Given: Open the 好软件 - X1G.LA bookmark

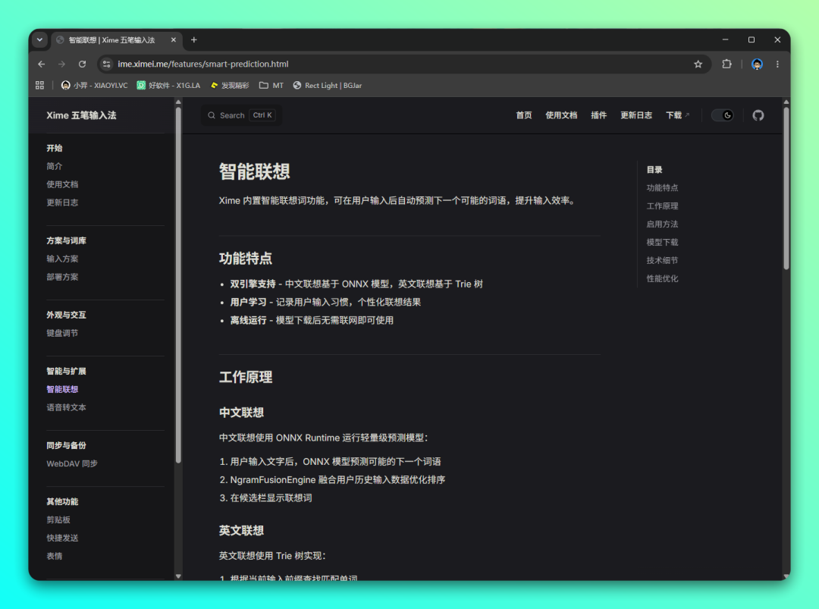Looking at the screenshot, I should coord(168,85).
